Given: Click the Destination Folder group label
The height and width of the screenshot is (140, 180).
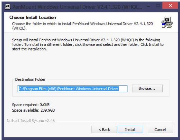Looking at the screenshot, I should [x=30, y=79].
